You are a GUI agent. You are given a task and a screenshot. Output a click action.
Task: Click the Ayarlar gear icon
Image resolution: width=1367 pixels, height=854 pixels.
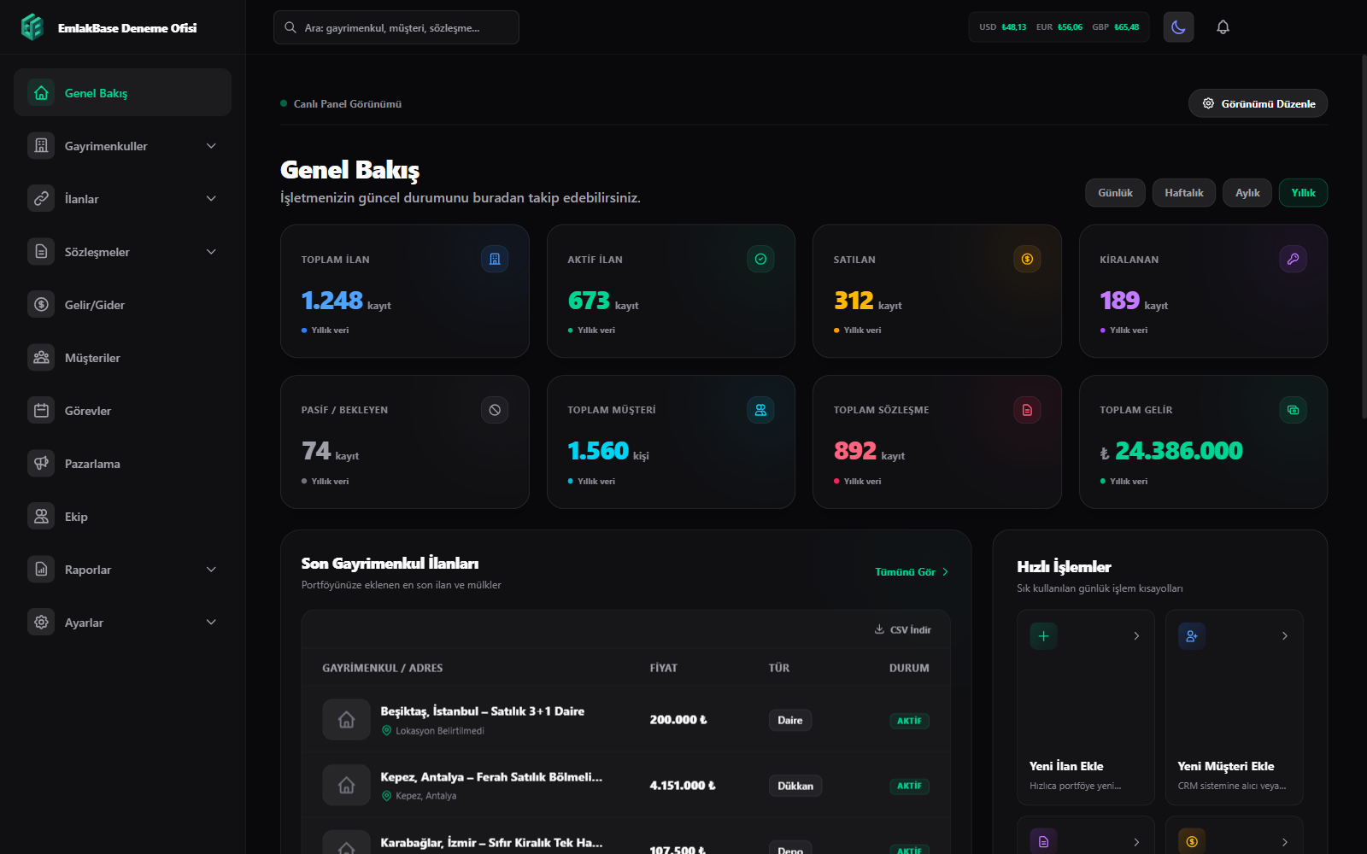[x=41, y=622]
